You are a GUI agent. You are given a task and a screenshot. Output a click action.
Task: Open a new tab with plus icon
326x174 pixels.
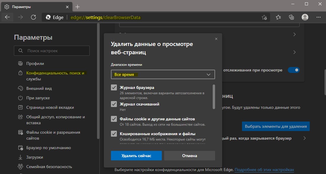(77, 7)
